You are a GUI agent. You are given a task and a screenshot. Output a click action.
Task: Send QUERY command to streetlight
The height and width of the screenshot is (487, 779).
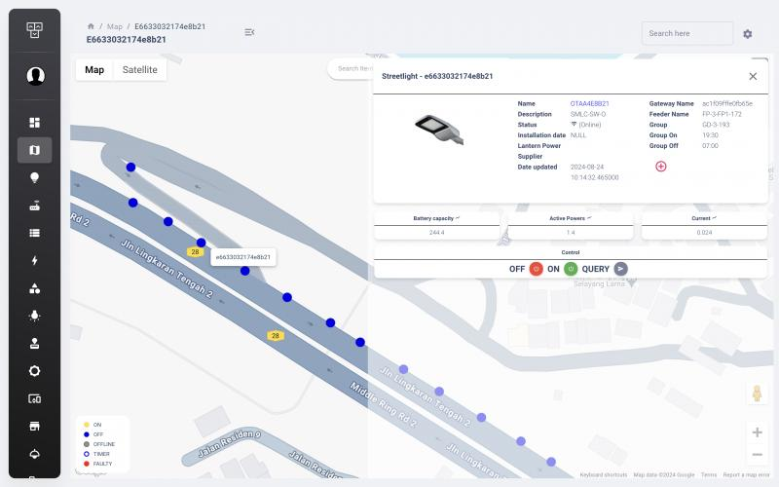coord(621,269)
